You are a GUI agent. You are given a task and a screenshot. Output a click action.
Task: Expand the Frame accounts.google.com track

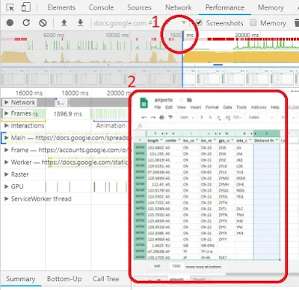click(x=7, y=150)
